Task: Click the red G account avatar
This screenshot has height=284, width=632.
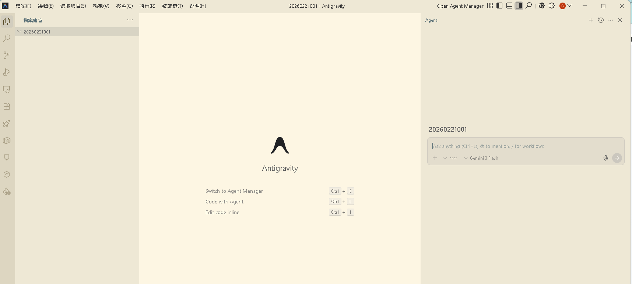Action: 562,6
